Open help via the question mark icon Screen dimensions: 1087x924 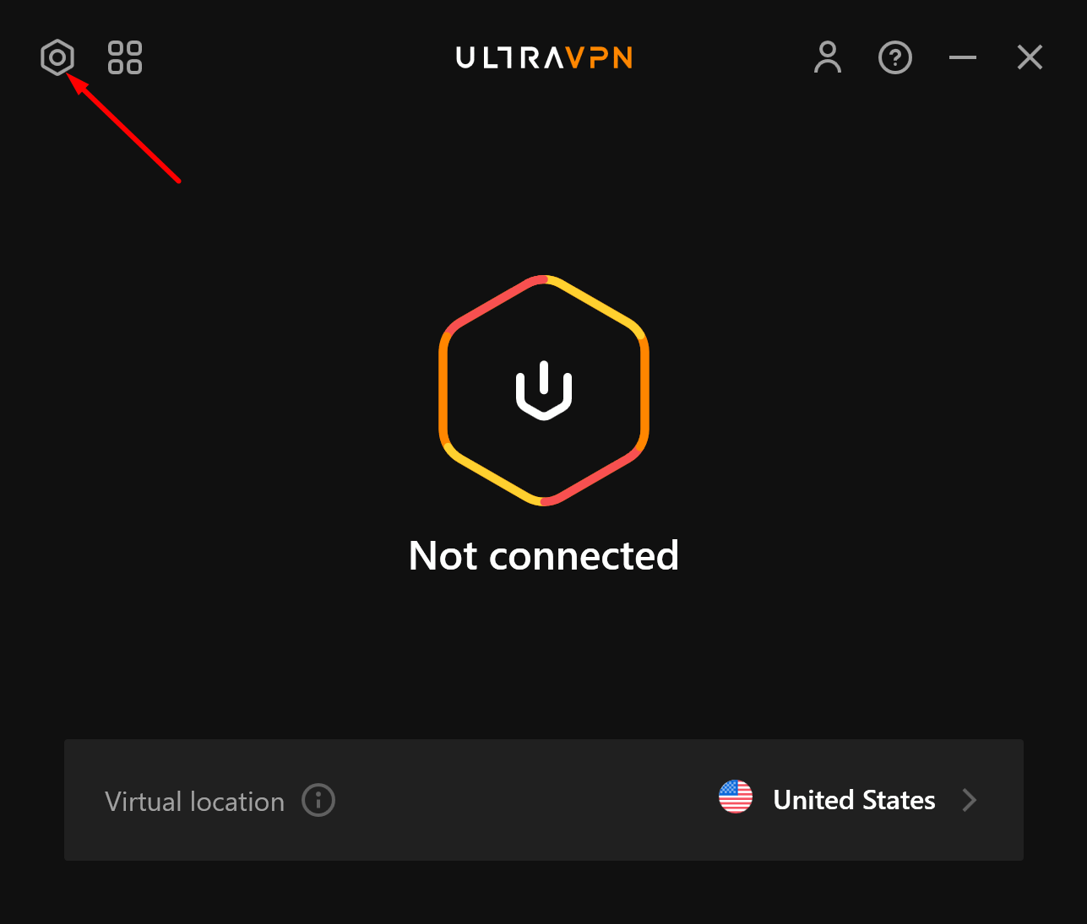point(895,57)
